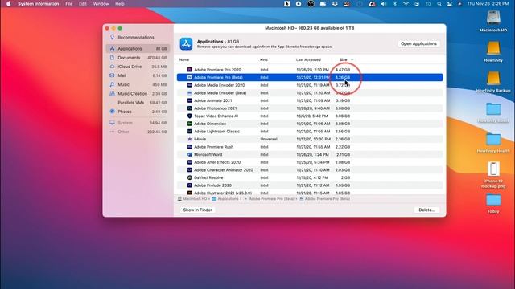Open Control Center from menu bar
Screen dimensions: 515x289
450,4
